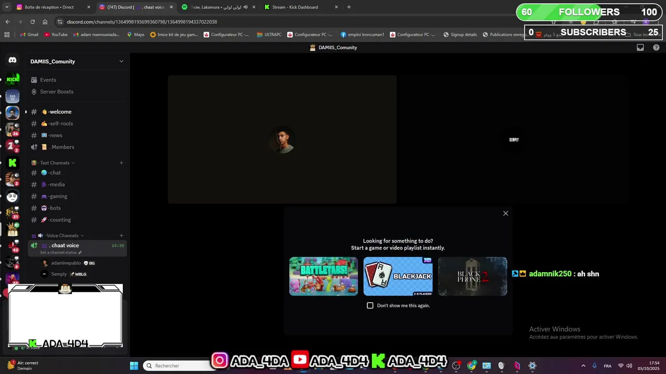Open the server icon with badge 26
Image resolution: width=666 pixels, height=374 pixels.
[x=12, y=129]
